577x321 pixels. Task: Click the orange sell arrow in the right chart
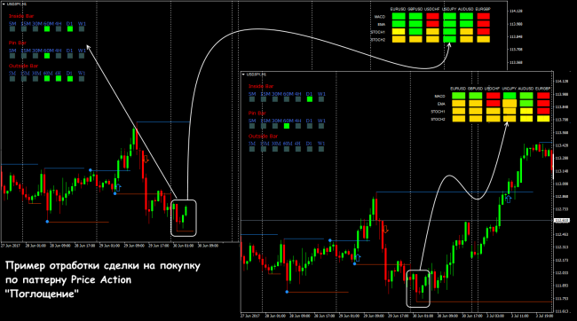pos(385,230)
